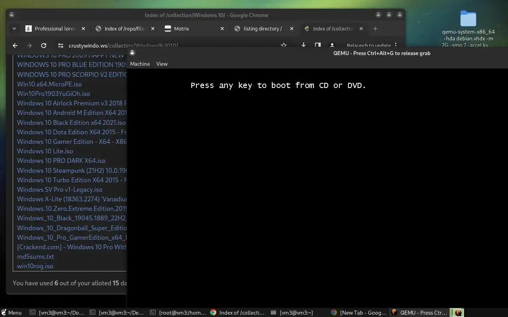Open Chrome downloads icon
Image resolution: width=508 pixels, height=317 pixels.
click(304, 45)
